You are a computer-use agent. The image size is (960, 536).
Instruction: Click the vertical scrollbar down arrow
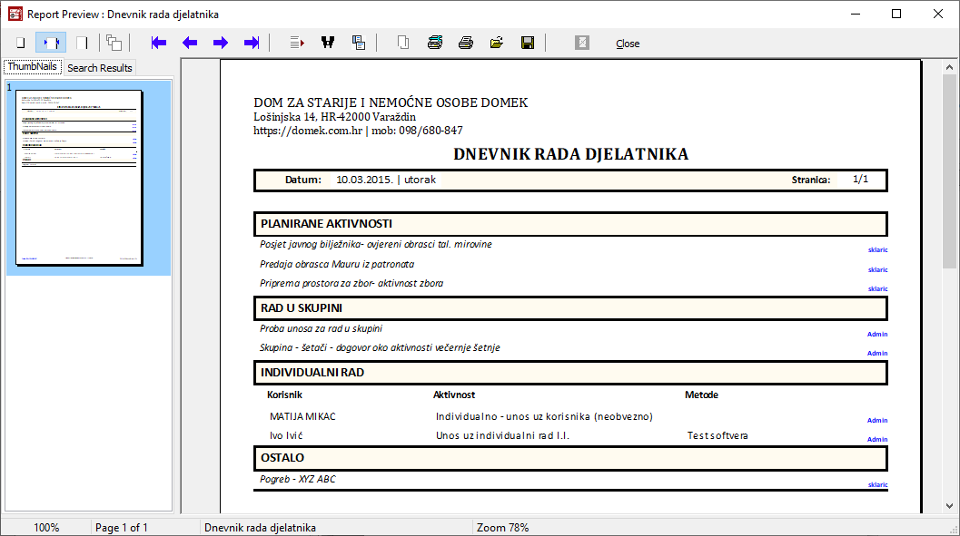(951, 506)
